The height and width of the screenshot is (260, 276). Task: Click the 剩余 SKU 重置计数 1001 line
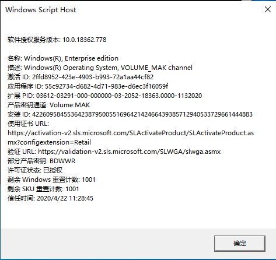click(x=43, y=189)
